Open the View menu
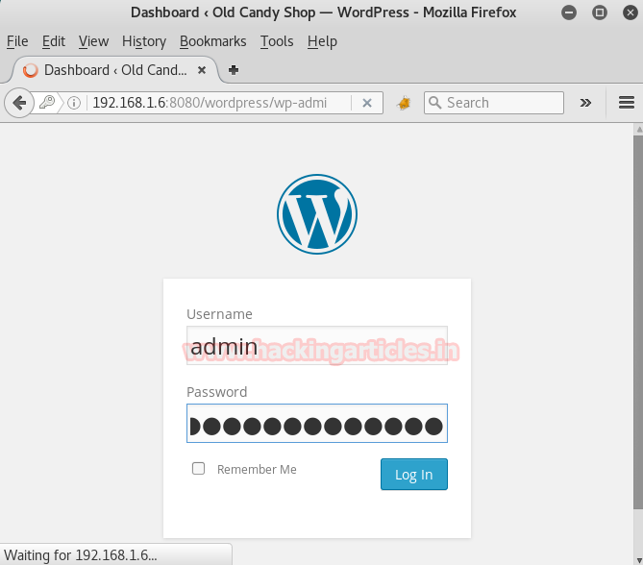Viewport: 643px width, 565px height. click(x=93, y=41)
